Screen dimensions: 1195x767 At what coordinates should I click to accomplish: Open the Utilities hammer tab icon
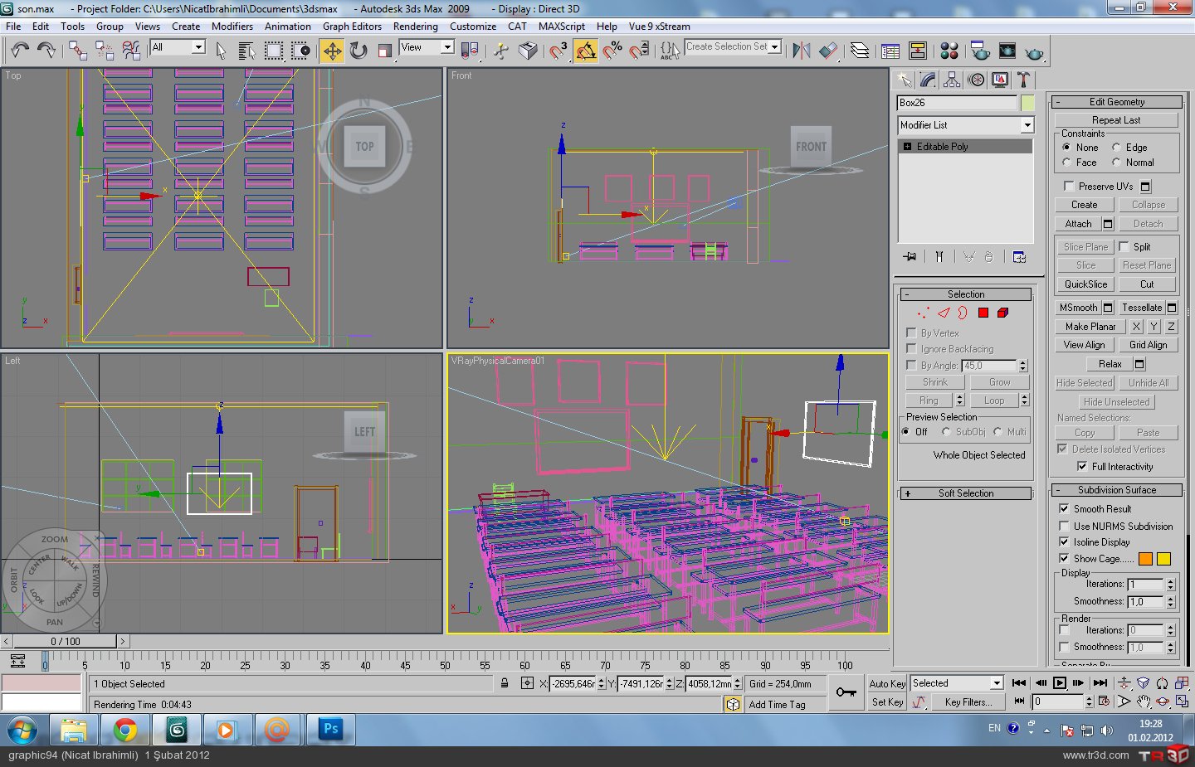click(1023, 80)
